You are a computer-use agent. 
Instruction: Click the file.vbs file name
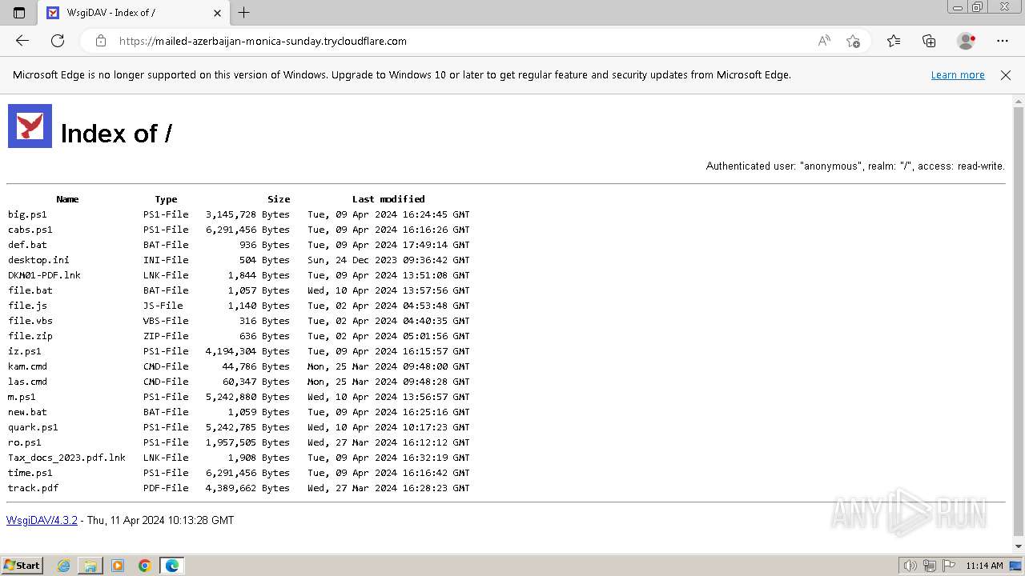click(30, 321)
